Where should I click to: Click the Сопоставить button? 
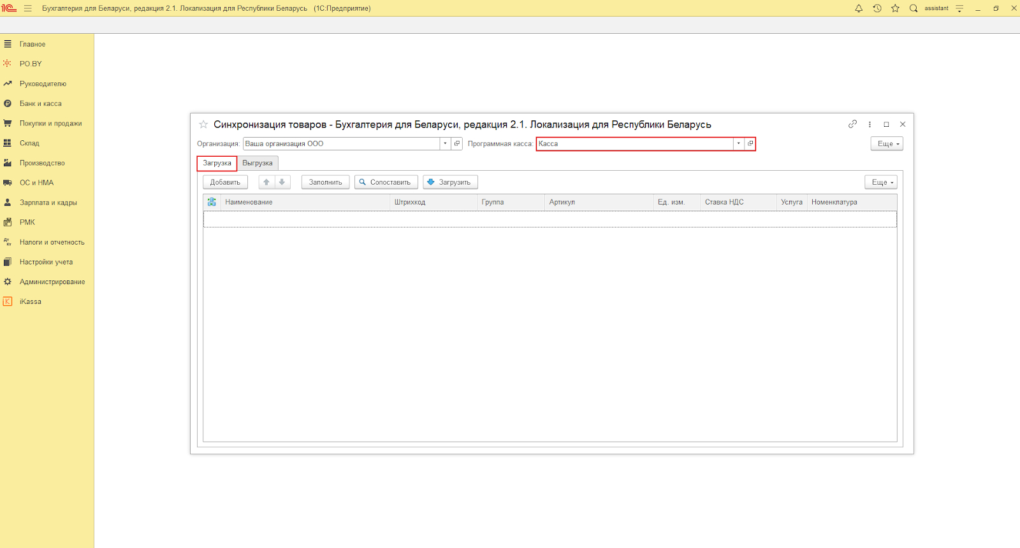[x=386, y=182]
